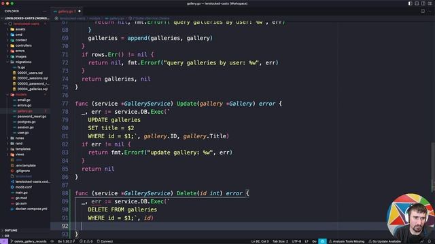
Task: Toggle bottom panel layout icon in title bar
Action: (x=417, y=3)
